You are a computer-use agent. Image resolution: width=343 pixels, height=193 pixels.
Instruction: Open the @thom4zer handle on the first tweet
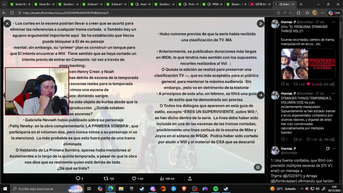point(305,22)
